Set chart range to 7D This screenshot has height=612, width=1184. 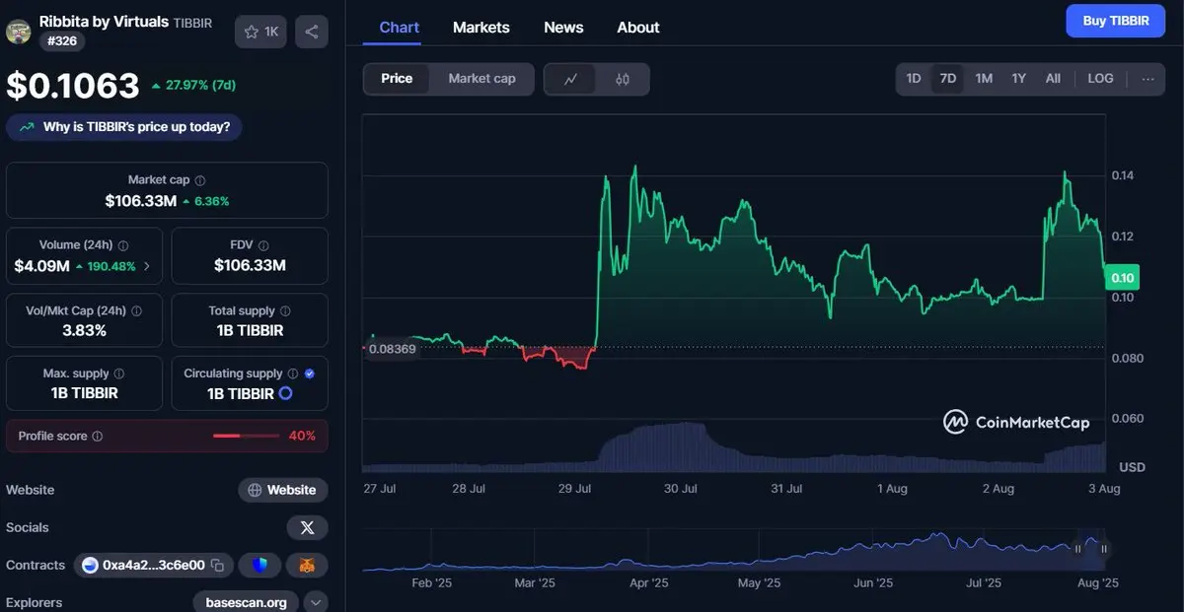(x=948, y=79)
